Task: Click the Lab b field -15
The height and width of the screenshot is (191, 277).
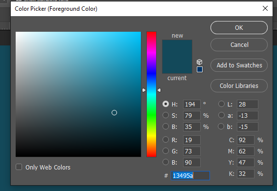Action: click(x=248, y=127)
